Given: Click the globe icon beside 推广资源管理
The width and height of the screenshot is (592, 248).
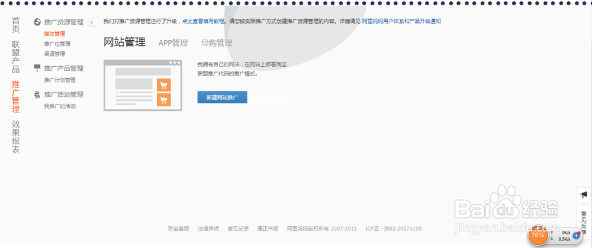Looking at the screenshot, I should (37, 22).
